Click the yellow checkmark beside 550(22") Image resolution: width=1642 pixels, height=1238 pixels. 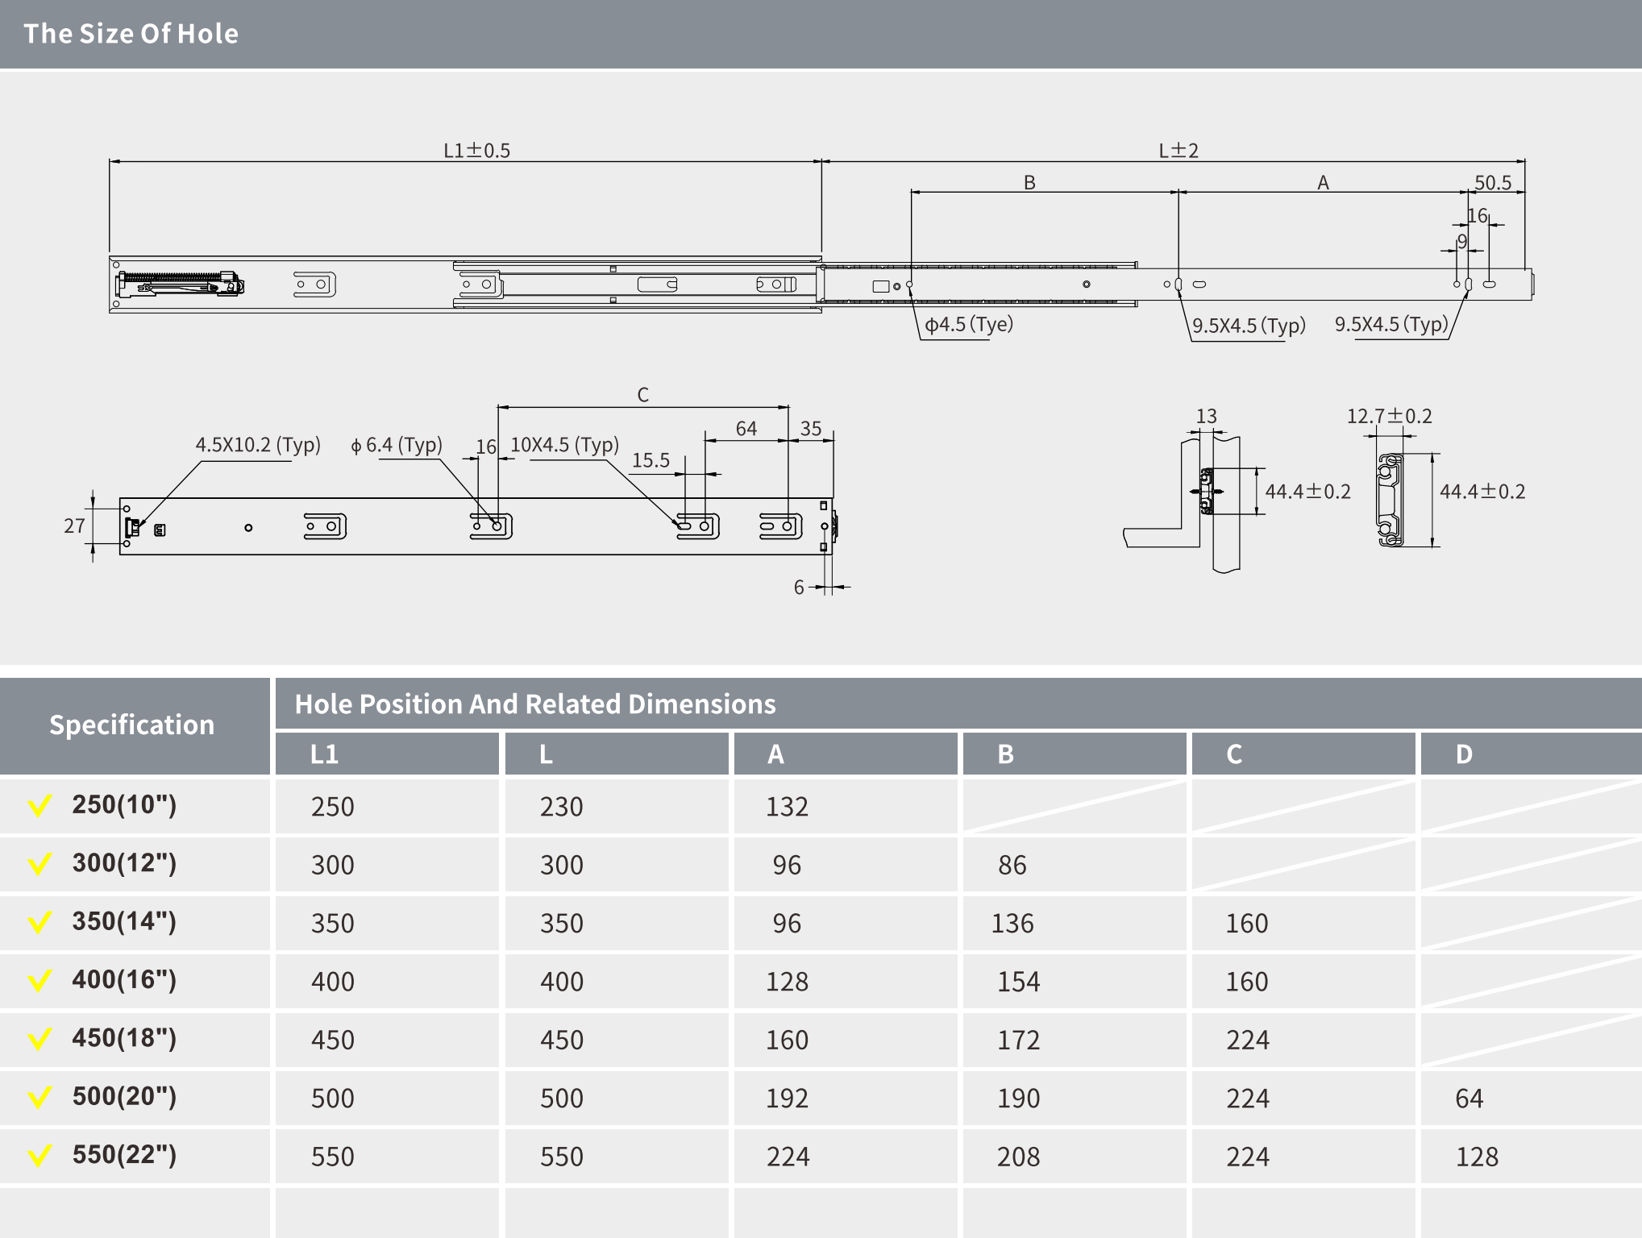[39, 1156]
